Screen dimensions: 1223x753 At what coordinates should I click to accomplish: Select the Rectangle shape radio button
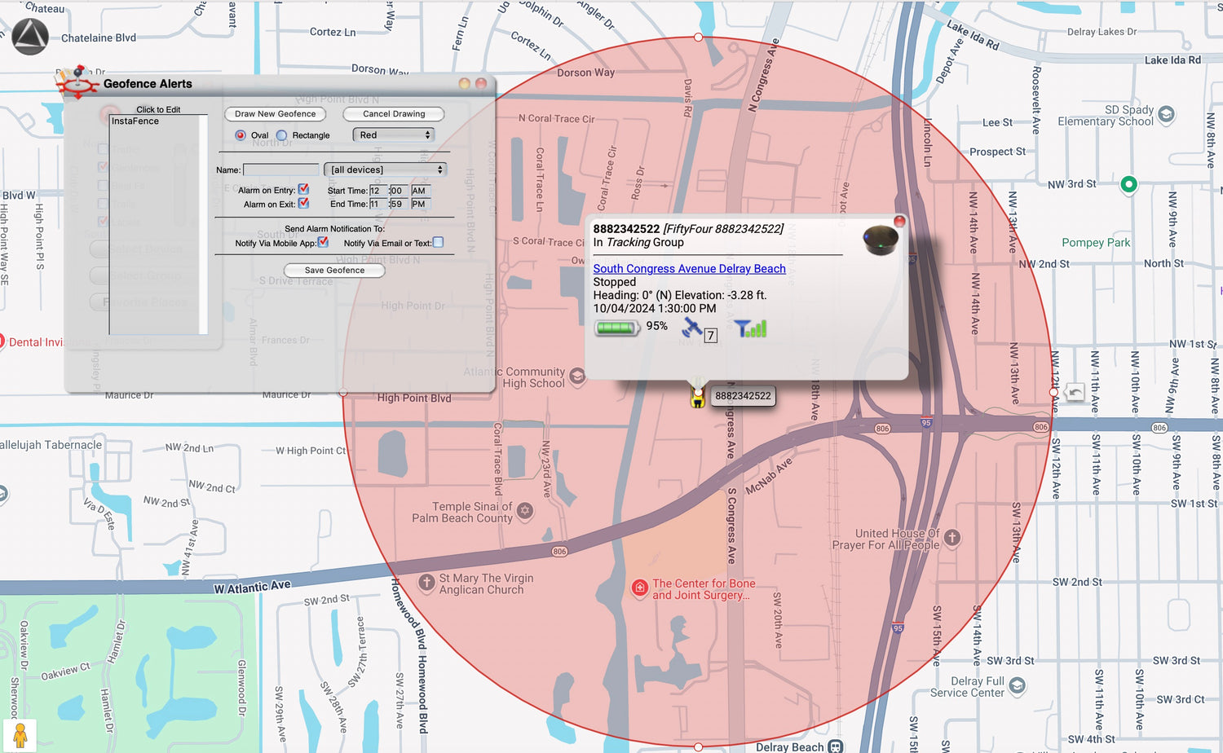tap(281, 135)
